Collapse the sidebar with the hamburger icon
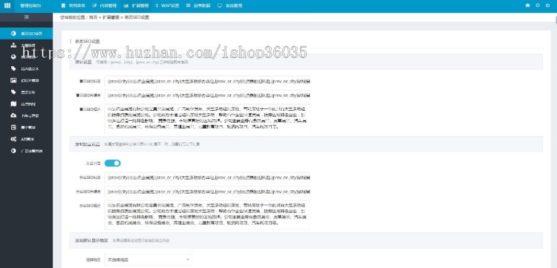Screen dimensions: 557x268 click(x=26, y=17)
